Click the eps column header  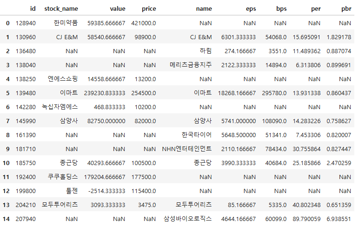[251, 9]
